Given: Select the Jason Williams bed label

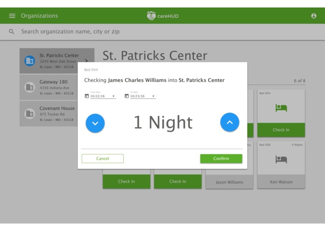Looking at the screenshot, I should tap(229, 182).
